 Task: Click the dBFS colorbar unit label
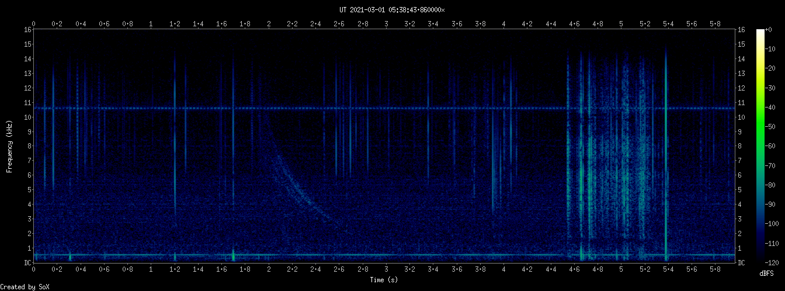pos(767,273)
